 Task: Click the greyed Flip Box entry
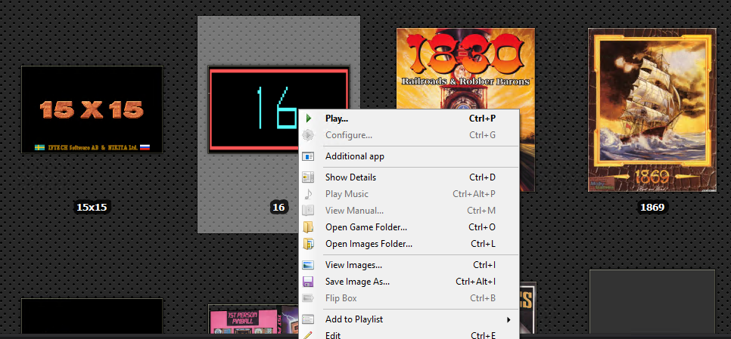(409, 298)
